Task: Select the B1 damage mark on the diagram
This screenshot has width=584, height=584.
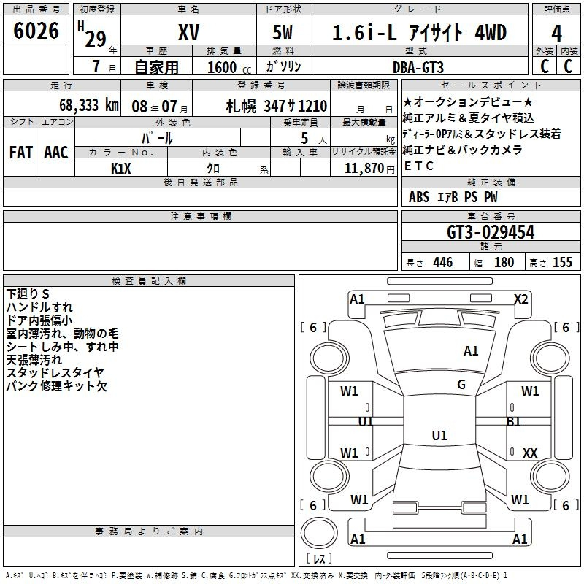Action: click(x=514, y=421)
